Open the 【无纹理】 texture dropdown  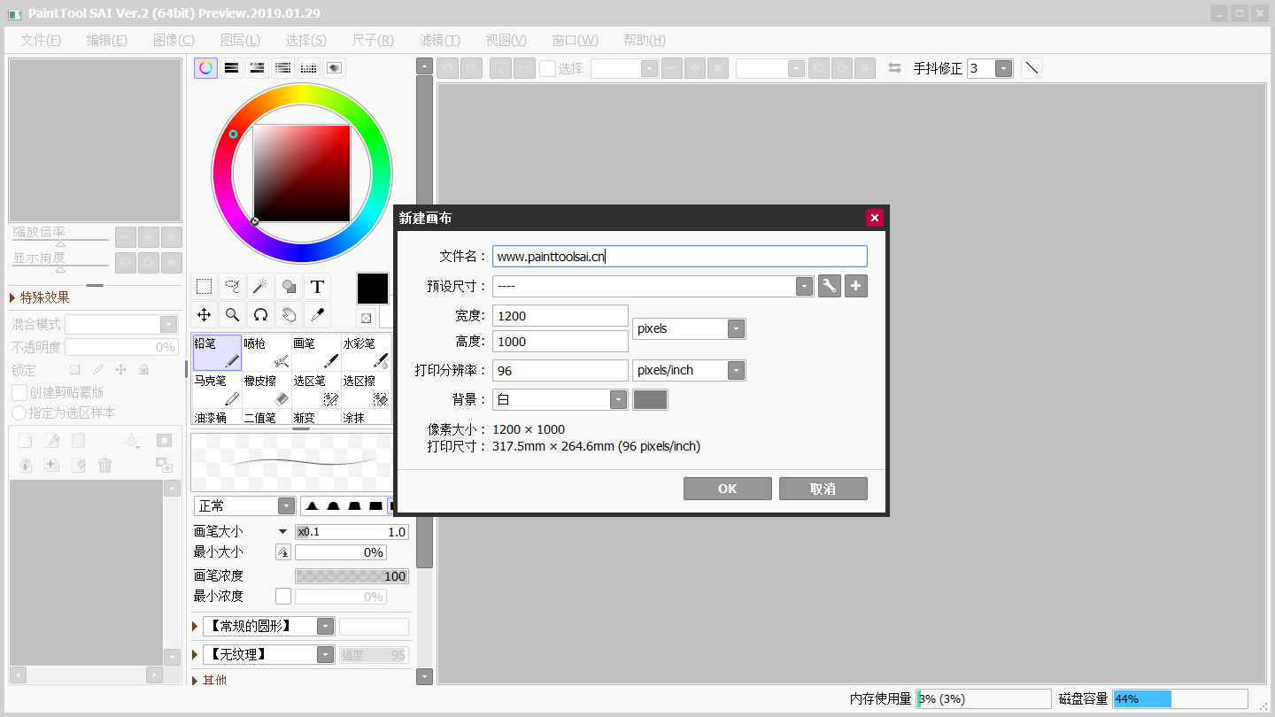325,655
